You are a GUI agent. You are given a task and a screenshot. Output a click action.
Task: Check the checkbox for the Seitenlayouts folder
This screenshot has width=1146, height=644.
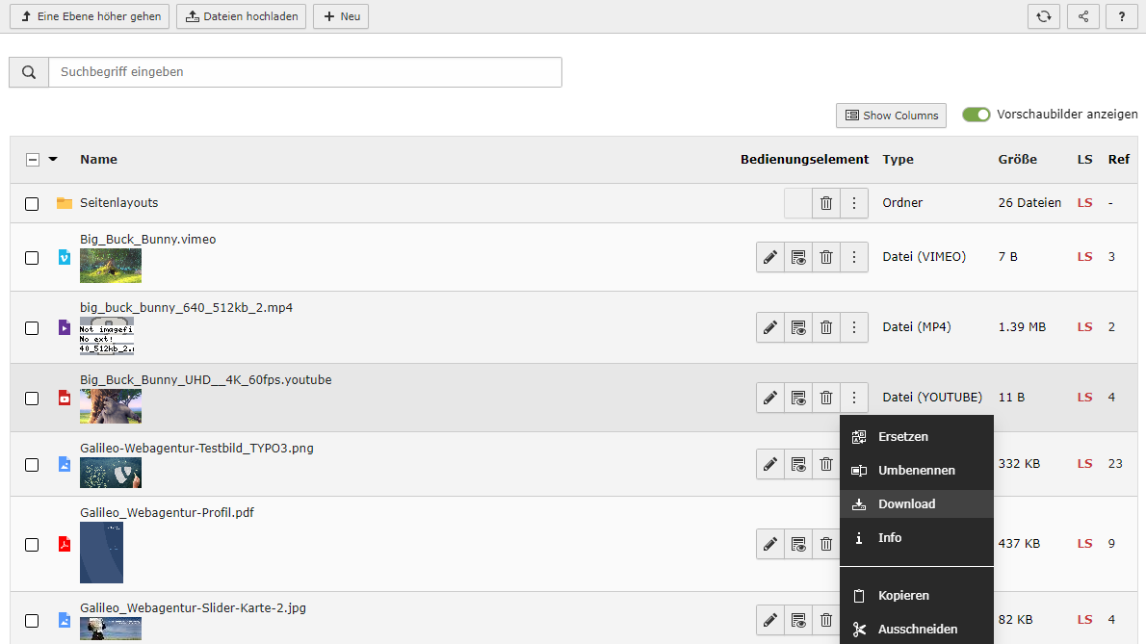pos(32,203)
